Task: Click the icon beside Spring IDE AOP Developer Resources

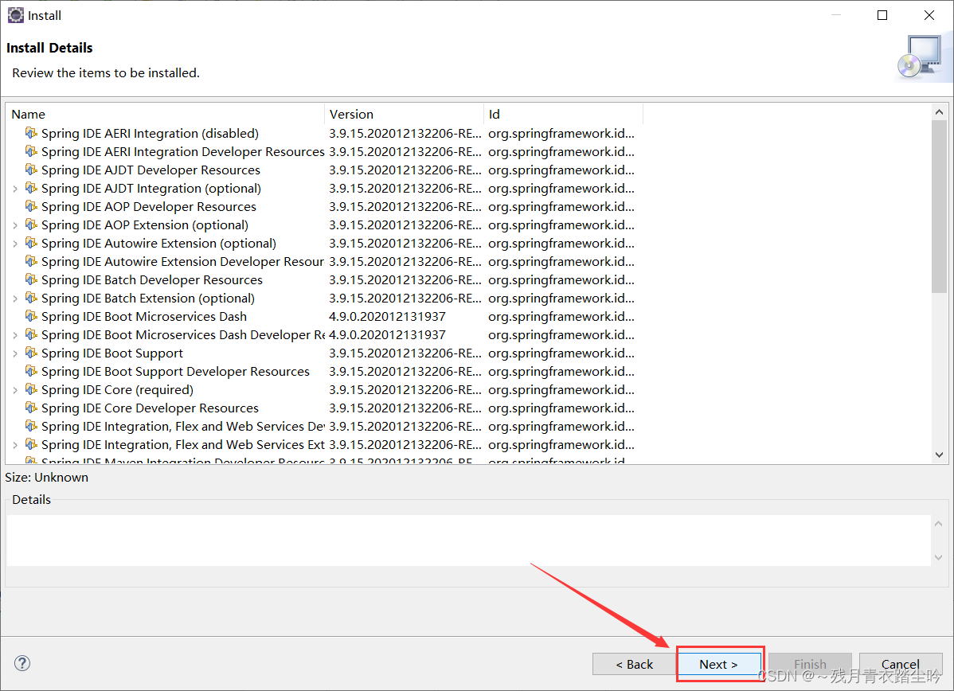Action: [x=31, y=206]
